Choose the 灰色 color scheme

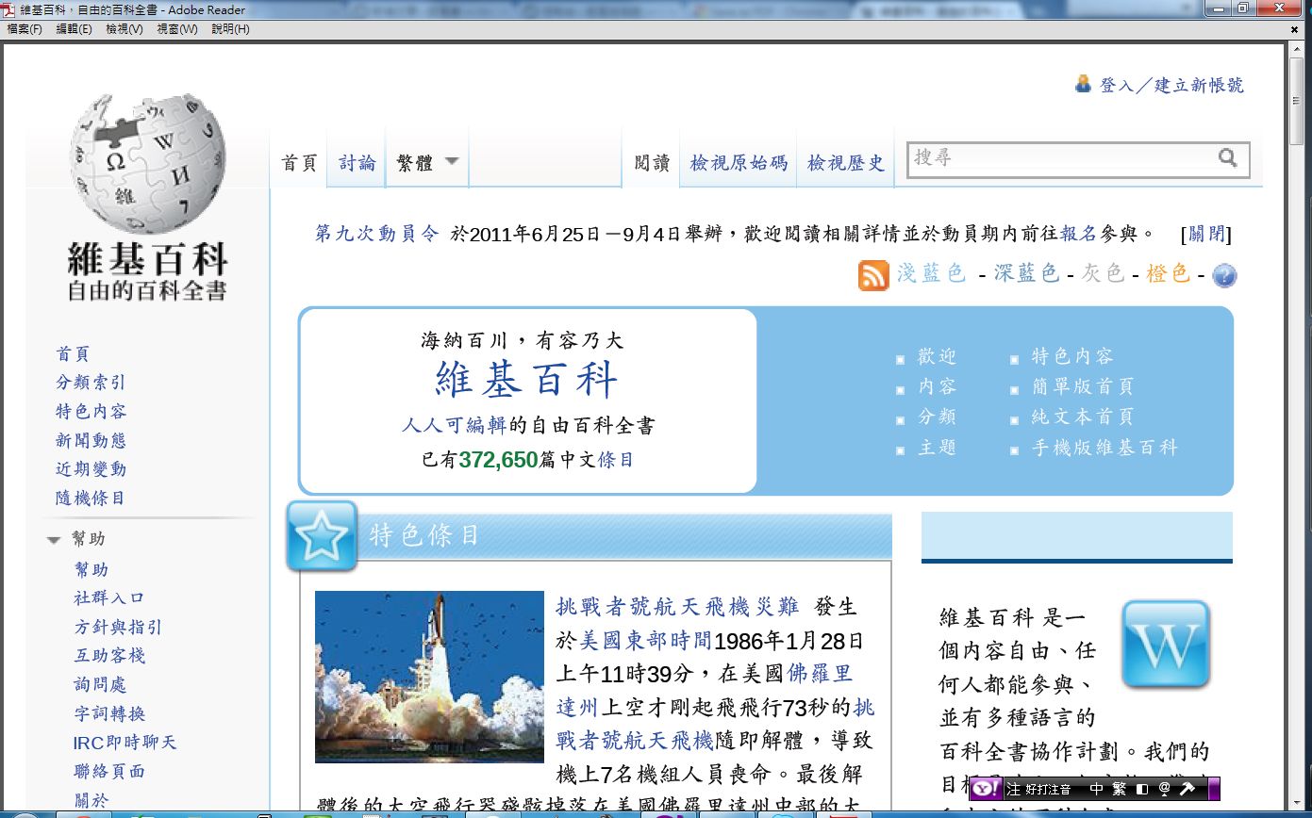pos(1102,273)
